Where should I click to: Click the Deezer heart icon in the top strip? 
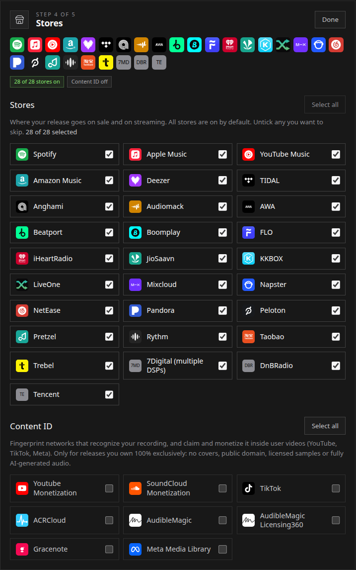pos(88,45)
